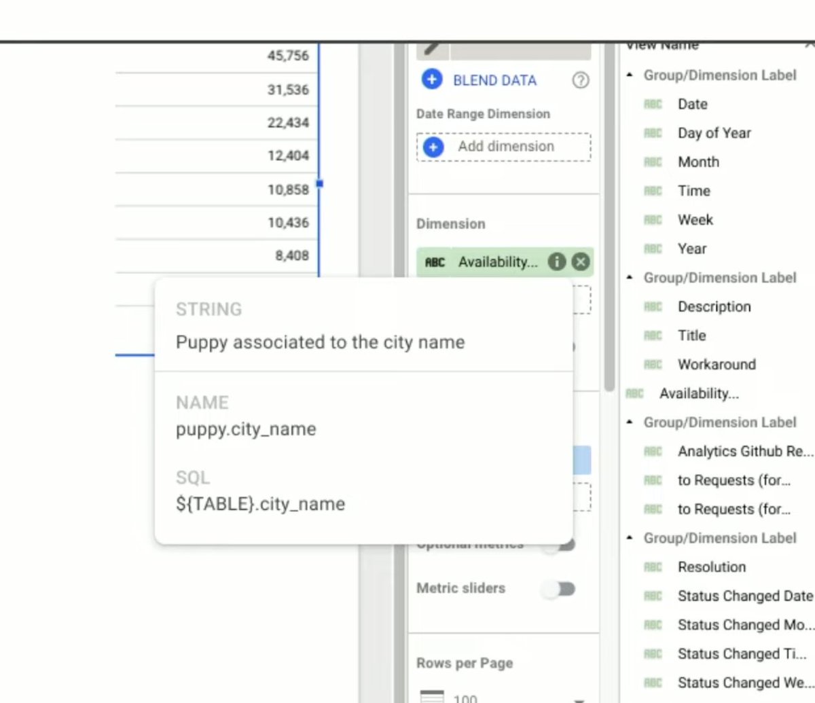Select the Status Changed Ti... field

coord(742,654)
